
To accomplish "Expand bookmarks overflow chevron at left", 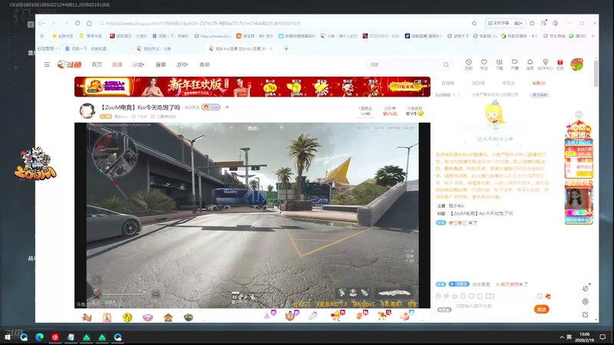I will point(42,35).
